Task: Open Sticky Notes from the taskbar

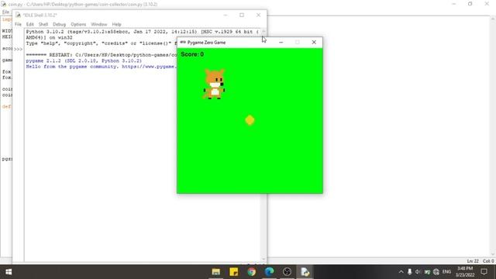Action: click(234, 272)
